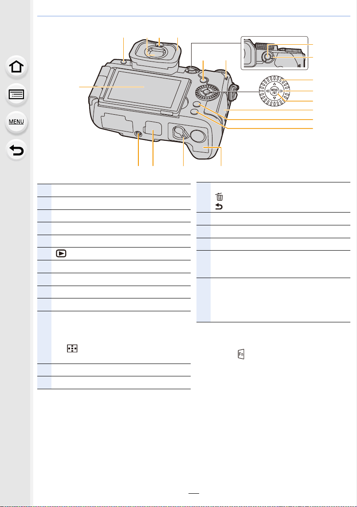Click the playback icon in the left table
The height and width of the screenshot is (507, 357).
[x=61, y=253]
